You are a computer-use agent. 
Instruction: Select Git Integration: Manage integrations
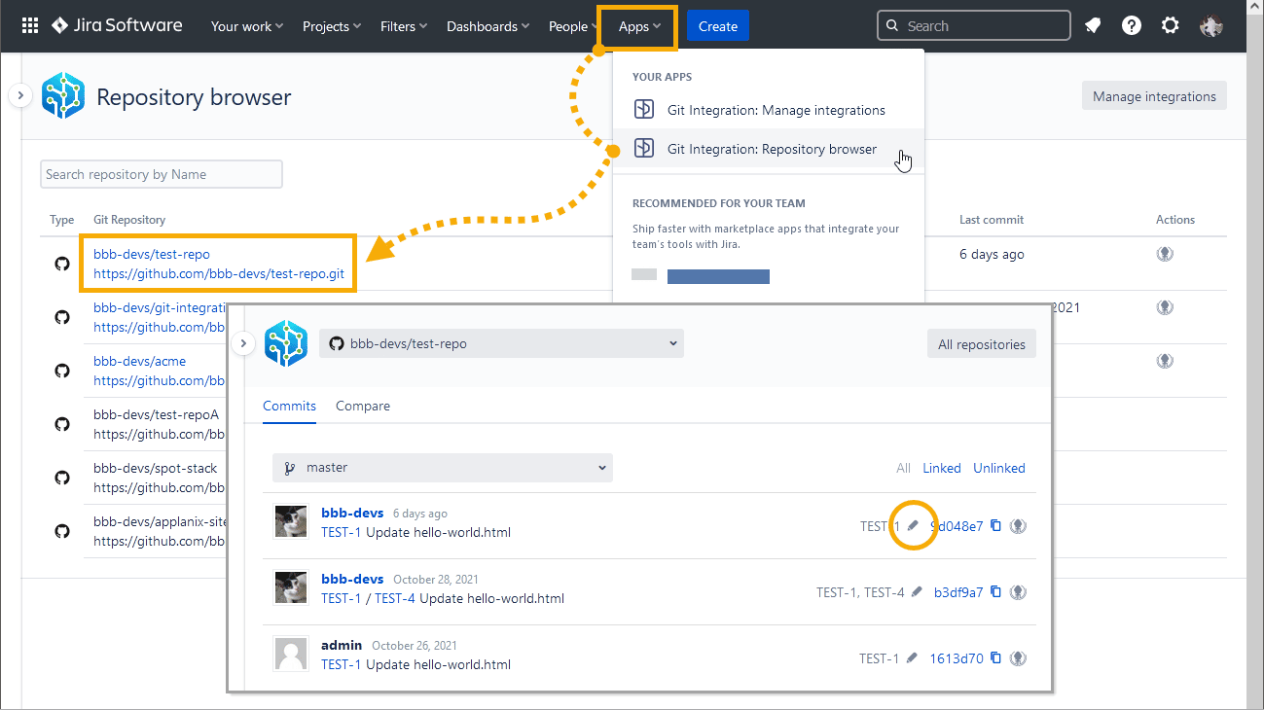(x=769, y=110)
